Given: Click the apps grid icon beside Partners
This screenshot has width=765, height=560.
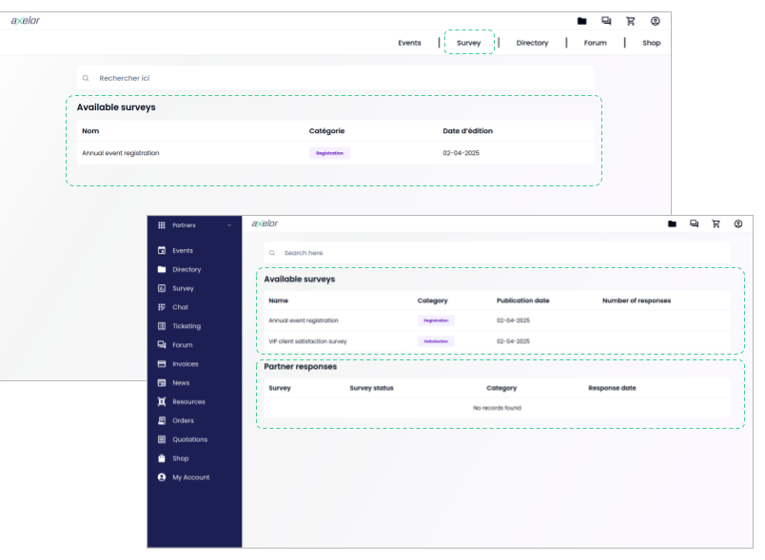Looking at the screenshot, I should (162, 225).
